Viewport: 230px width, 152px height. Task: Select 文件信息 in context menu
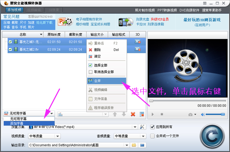[107, 99]
